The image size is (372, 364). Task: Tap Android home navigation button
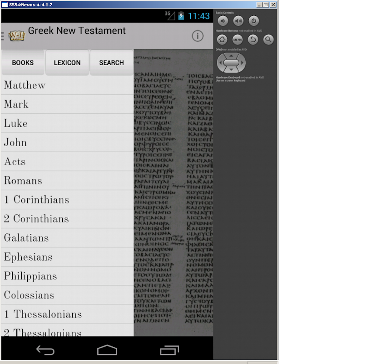(x=107, y=350)
